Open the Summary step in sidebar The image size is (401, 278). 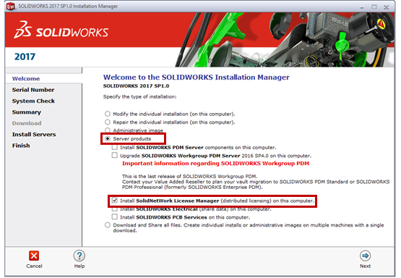point(26,112)
